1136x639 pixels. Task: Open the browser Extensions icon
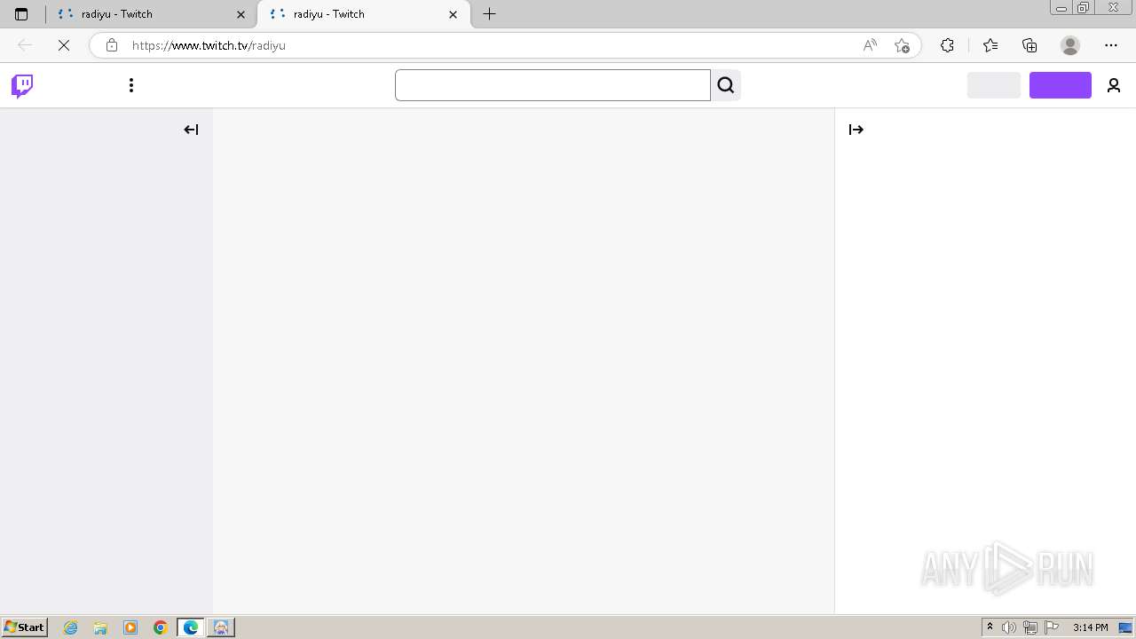(947, 45)
